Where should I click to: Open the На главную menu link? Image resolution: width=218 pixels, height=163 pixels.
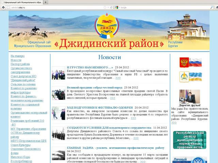[18, 56]
